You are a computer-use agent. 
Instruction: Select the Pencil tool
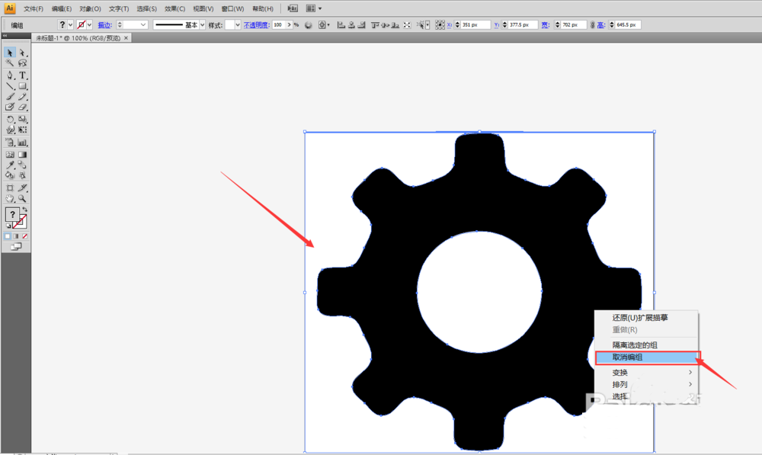point(22,97)
